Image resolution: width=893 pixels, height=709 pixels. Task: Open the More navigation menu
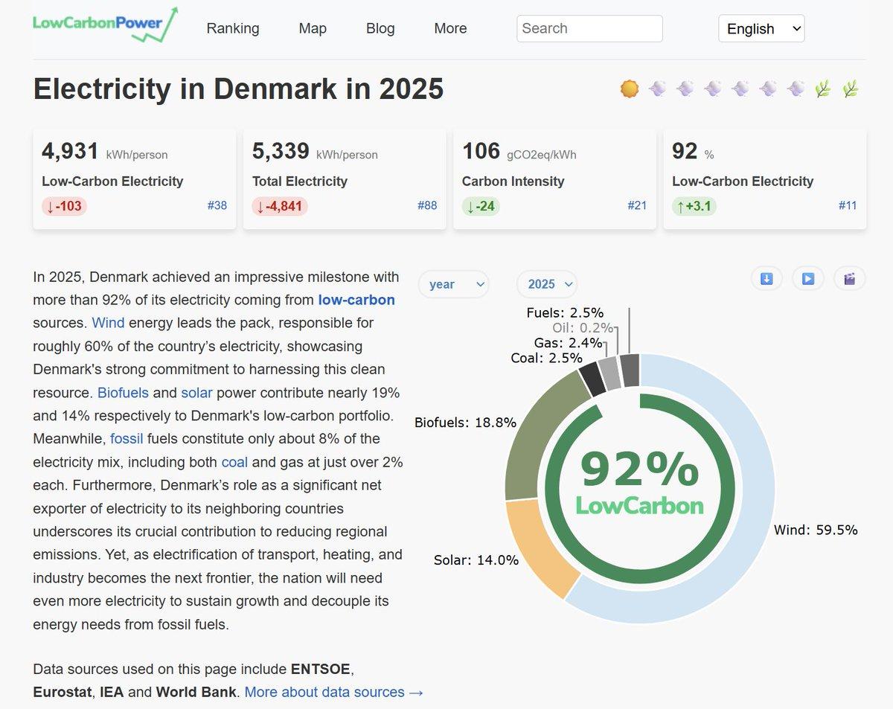click(x=449, y=28)
